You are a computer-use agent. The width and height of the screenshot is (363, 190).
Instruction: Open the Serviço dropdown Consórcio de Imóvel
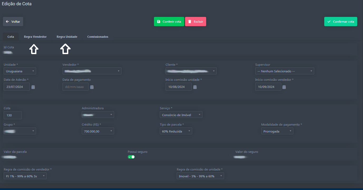point(181,115)
